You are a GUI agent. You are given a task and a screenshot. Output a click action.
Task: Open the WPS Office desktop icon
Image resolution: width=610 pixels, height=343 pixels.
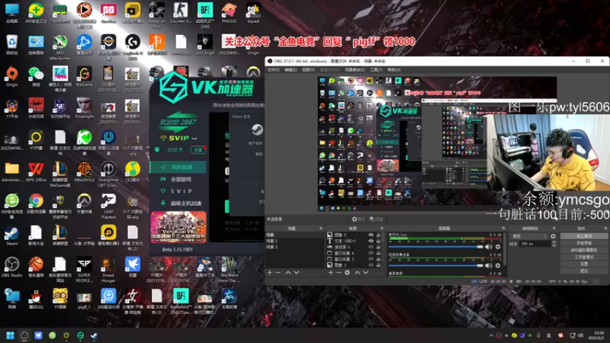[x=36, y=172]
